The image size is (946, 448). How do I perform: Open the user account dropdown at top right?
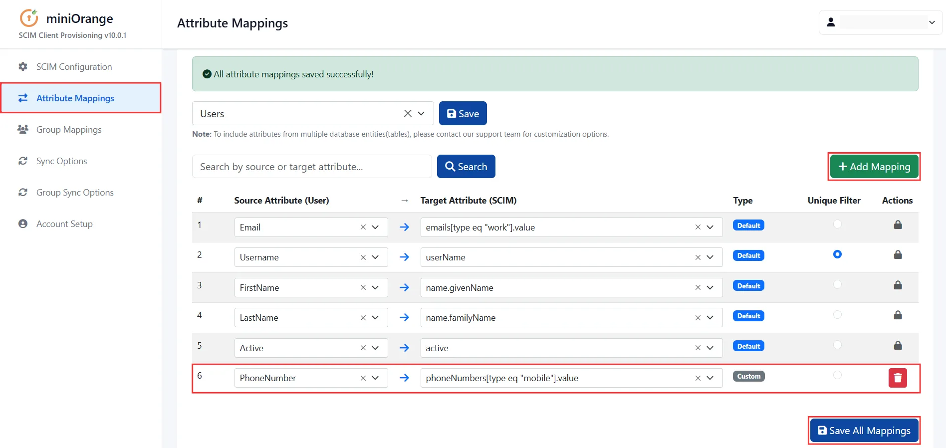(932, 22)
